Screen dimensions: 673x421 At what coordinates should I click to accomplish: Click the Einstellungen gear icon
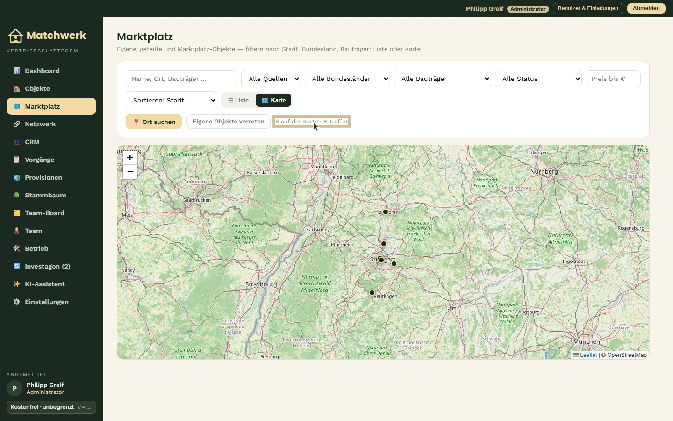point(17,302)
